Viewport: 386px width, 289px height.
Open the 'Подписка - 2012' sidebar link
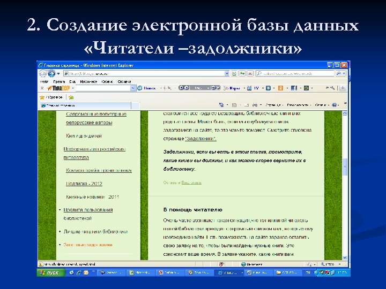[x=84, y=184]
